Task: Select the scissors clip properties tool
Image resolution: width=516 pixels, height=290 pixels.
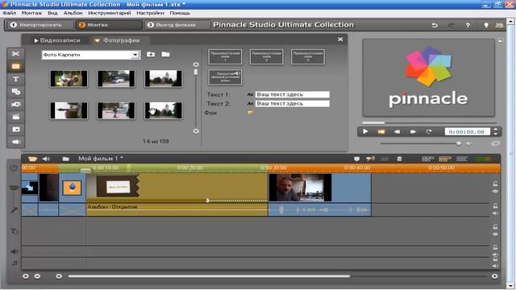Action: 15,54
